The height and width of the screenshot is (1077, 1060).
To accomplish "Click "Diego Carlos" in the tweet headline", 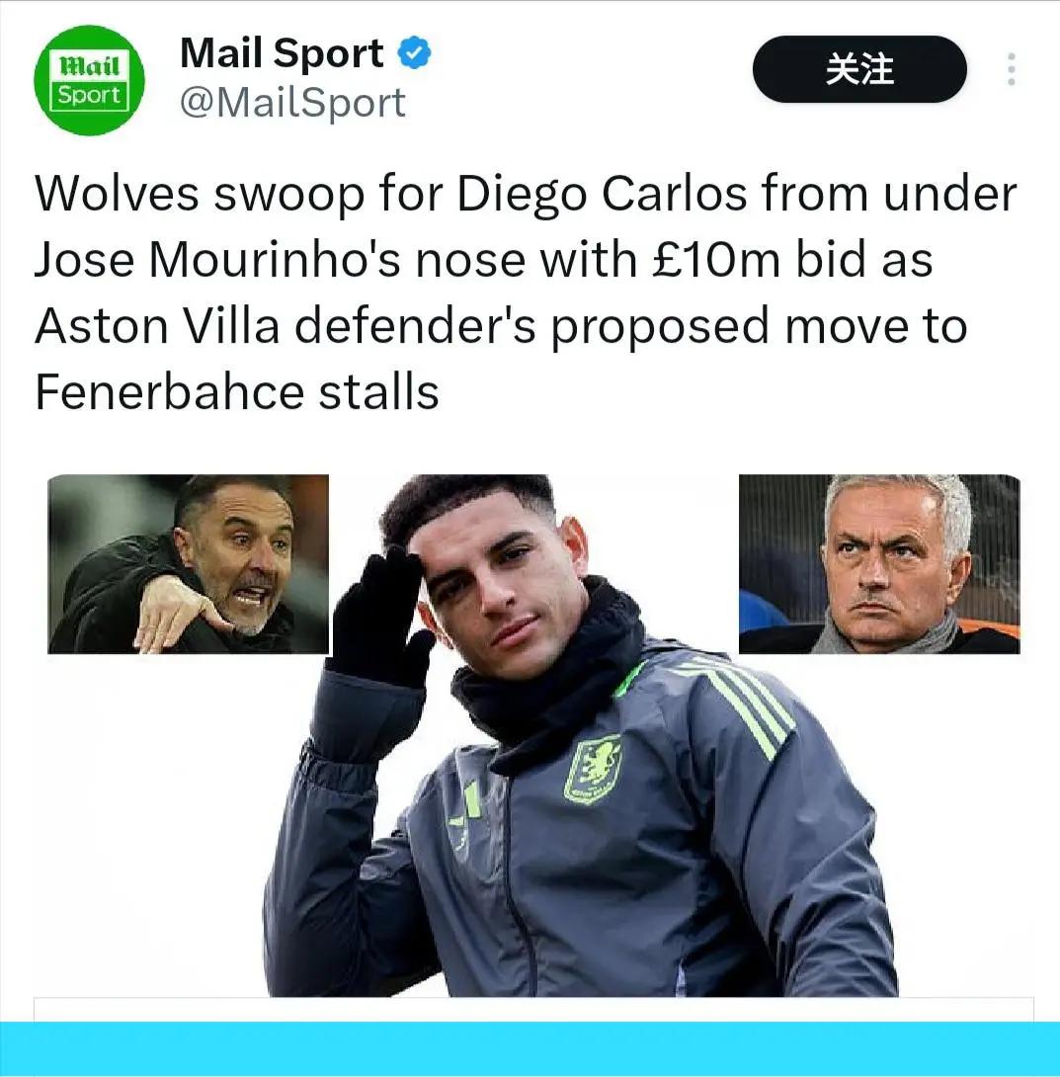I will [x=602, y=194].
